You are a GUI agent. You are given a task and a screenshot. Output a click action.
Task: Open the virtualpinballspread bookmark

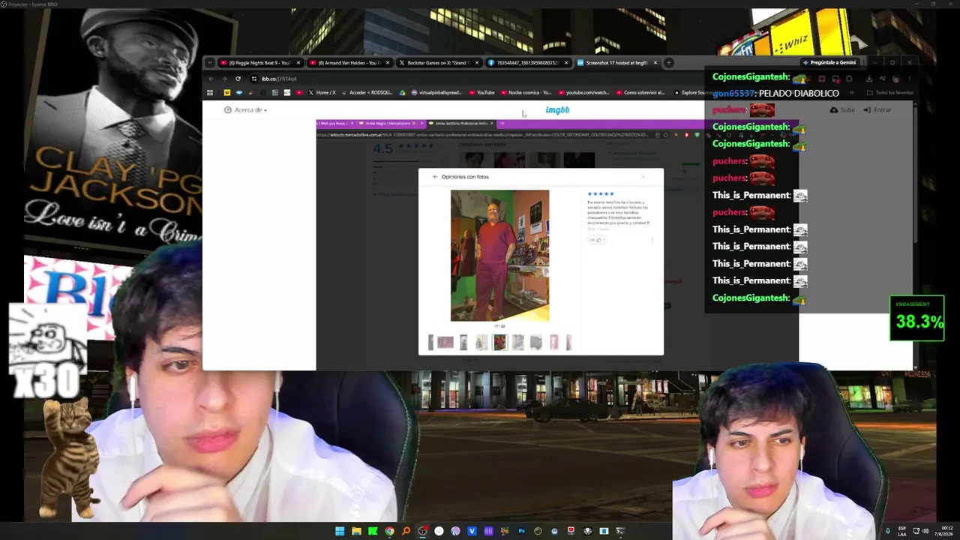pyautogui.click(x=438, y=93)
